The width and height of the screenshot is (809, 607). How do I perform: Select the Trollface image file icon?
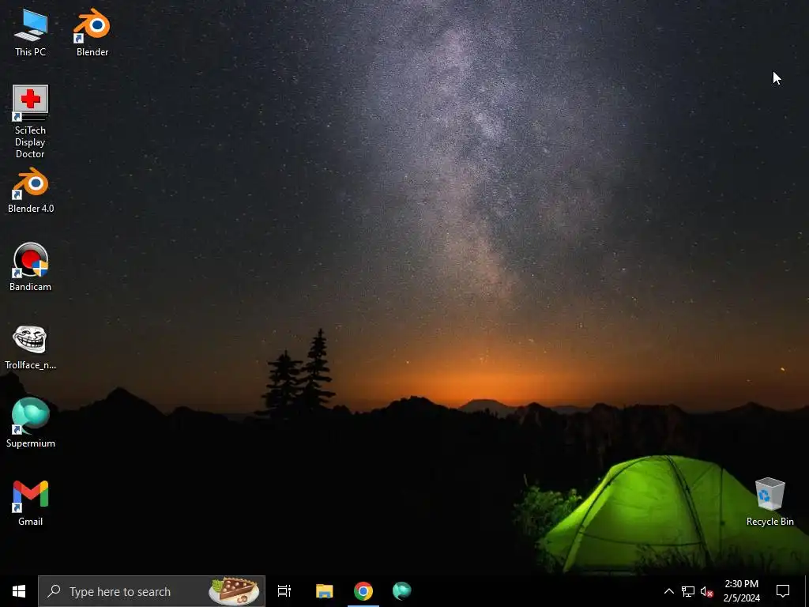coord(31,347)
